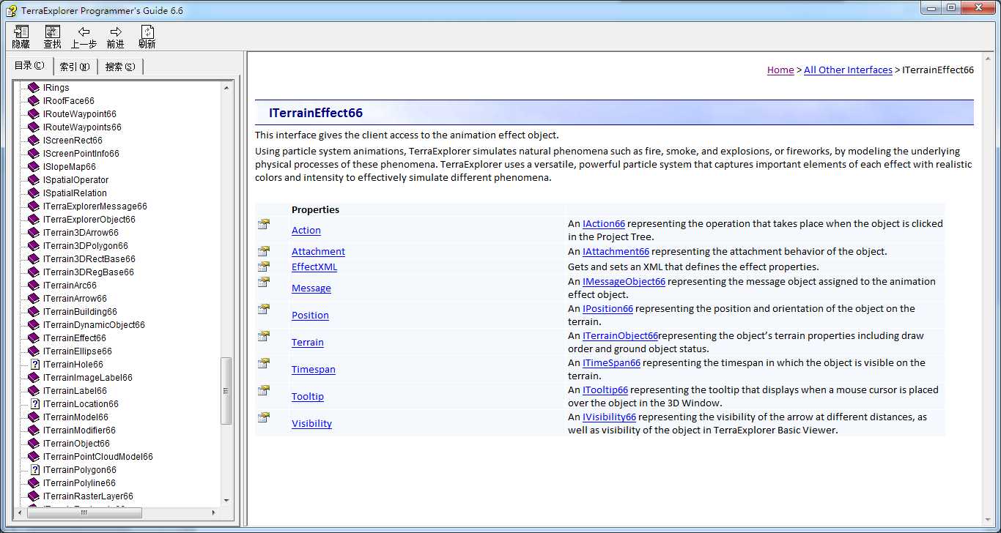The image size is (1001, 533).
Task: Select ITerrainRasterLayer66 in contents tree
Action: coord(88,496)
